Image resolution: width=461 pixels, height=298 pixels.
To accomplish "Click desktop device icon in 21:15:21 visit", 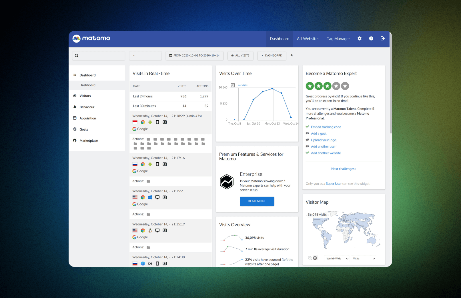I will click(157, 197).
